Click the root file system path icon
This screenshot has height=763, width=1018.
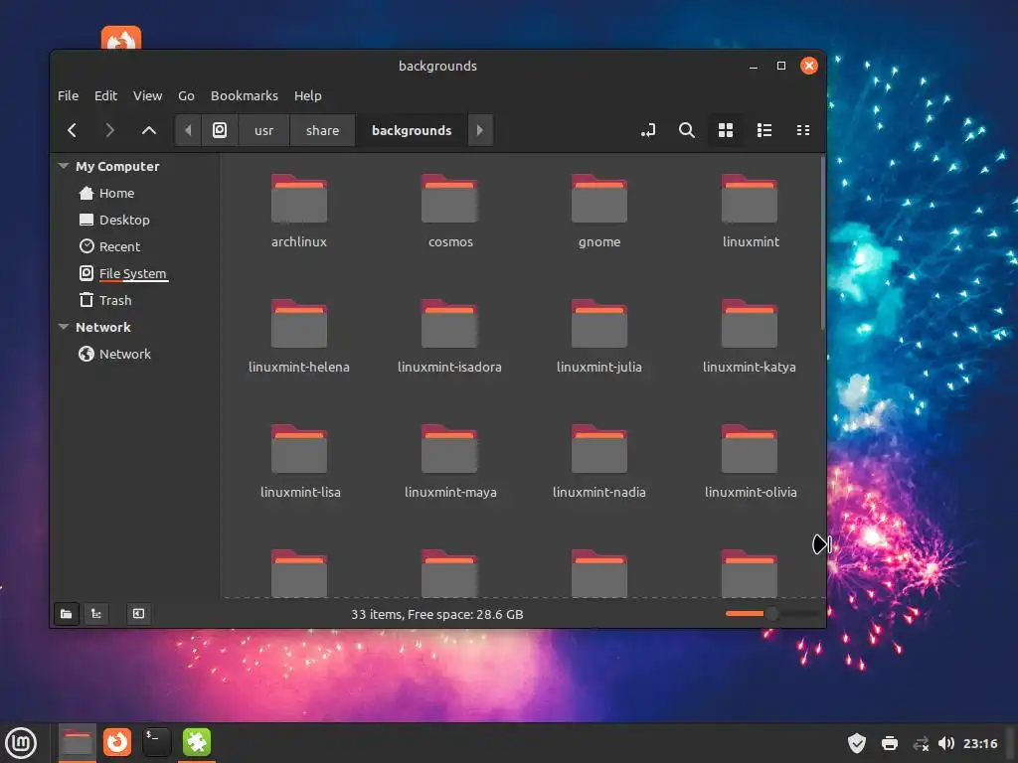pyautogui.click(x=220, y=130)
